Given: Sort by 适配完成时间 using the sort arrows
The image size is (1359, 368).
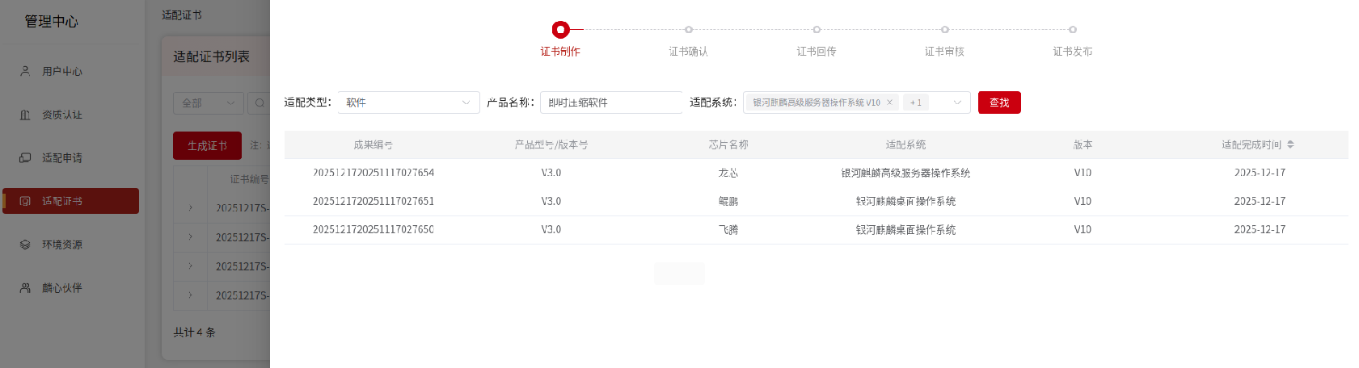Looking at the screenshot, I should 1290,144.
